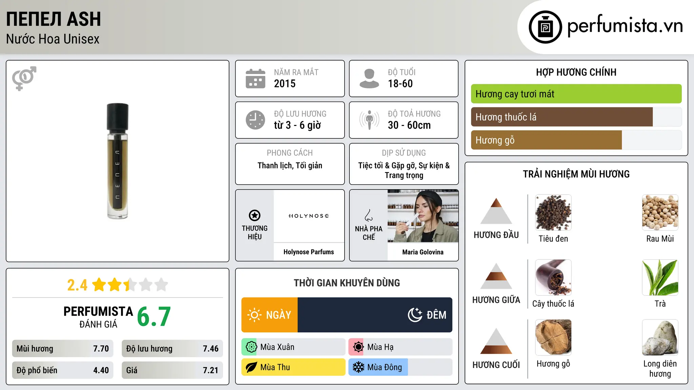Click the sillage value 30 - 60cm
Viewport: 694px width, 390px height.
[x=409, y=125]
